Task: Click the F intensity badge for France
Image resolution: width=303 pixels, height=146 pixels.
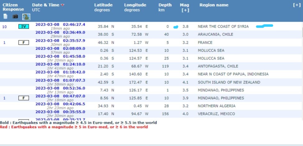Action: point(23,43)
